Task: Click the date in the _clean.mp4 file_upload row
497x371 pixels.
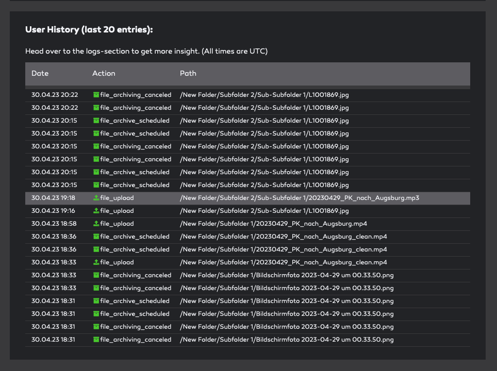Action: (x=54, y=262)
